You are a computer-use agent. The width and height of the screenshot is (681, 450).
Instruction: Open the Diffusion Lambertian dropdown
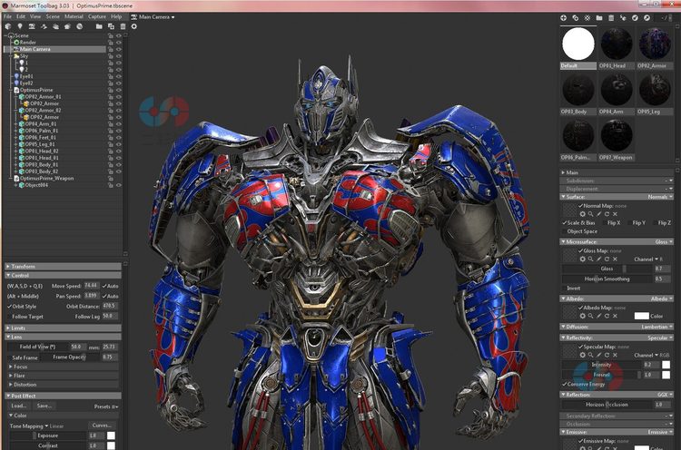click(x=657, y=327)
